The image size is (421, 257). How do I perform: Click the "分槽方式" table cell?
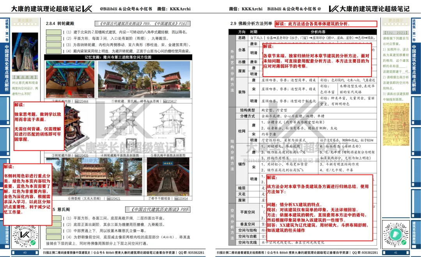tap(247, 116)
